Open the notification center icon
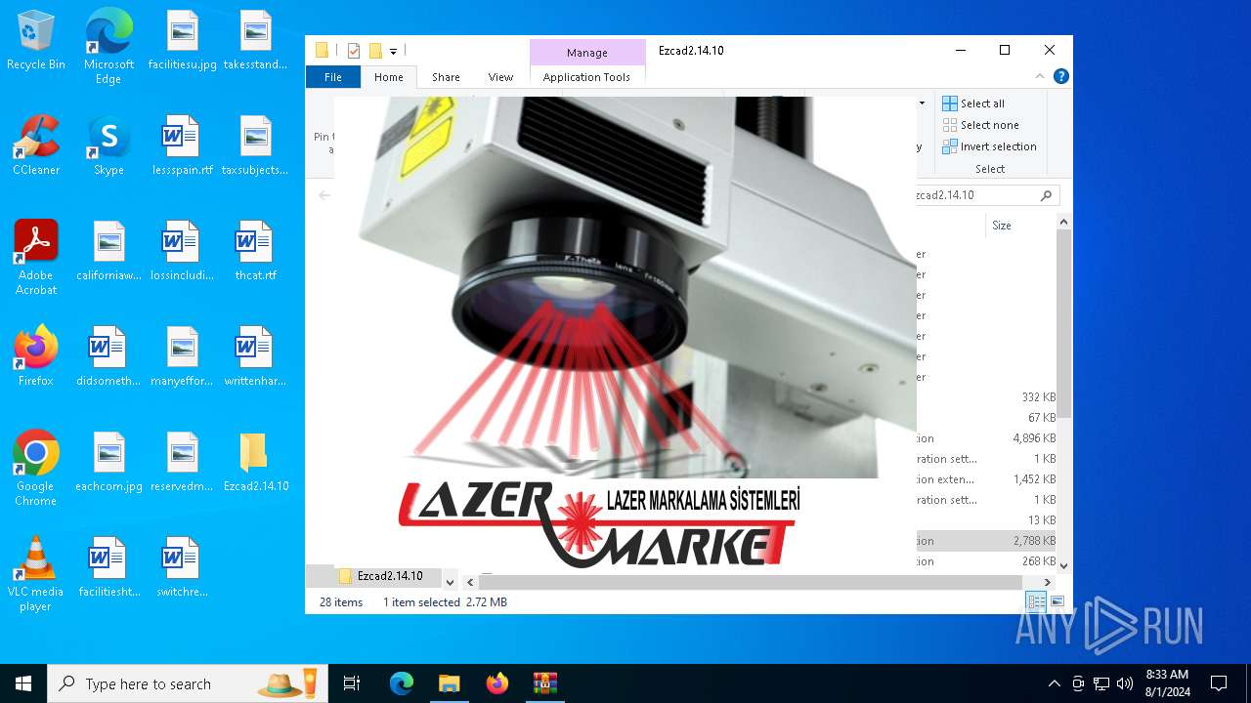 click(1219, 683)
